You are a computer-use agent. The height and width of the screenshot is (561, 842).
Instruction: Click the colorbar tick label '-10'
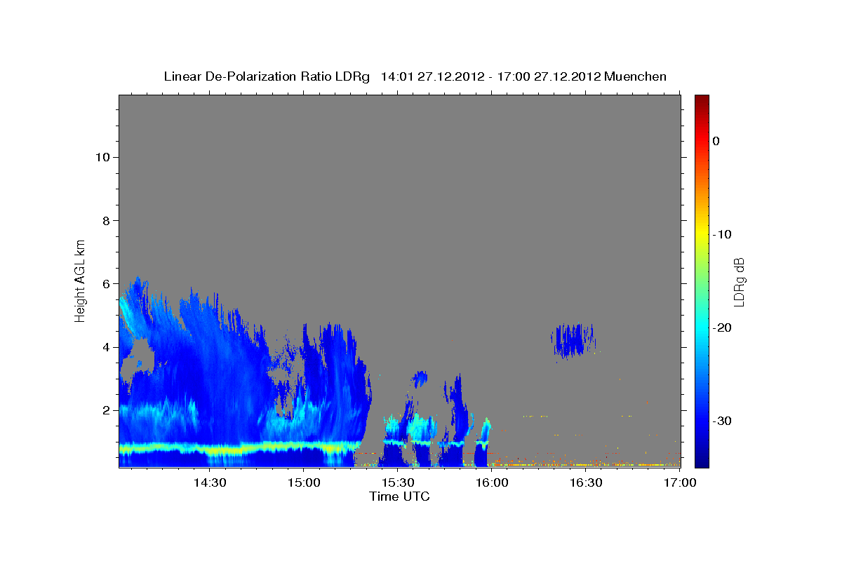click(722, 234)
